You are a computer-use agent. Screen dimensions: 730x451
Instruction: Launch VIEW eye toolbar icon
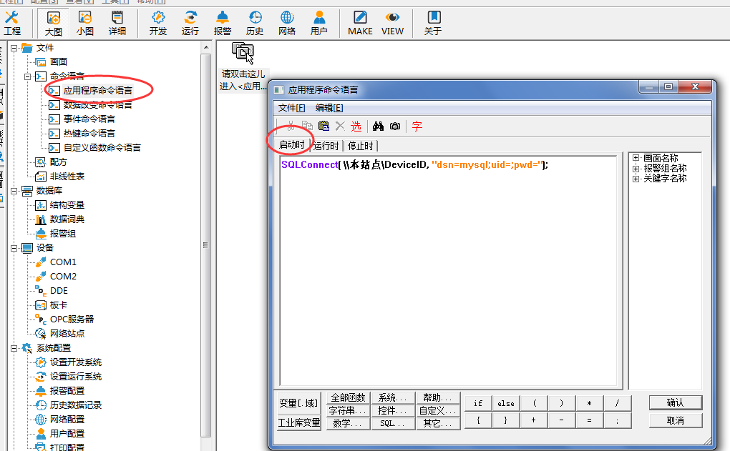point(392,24)
